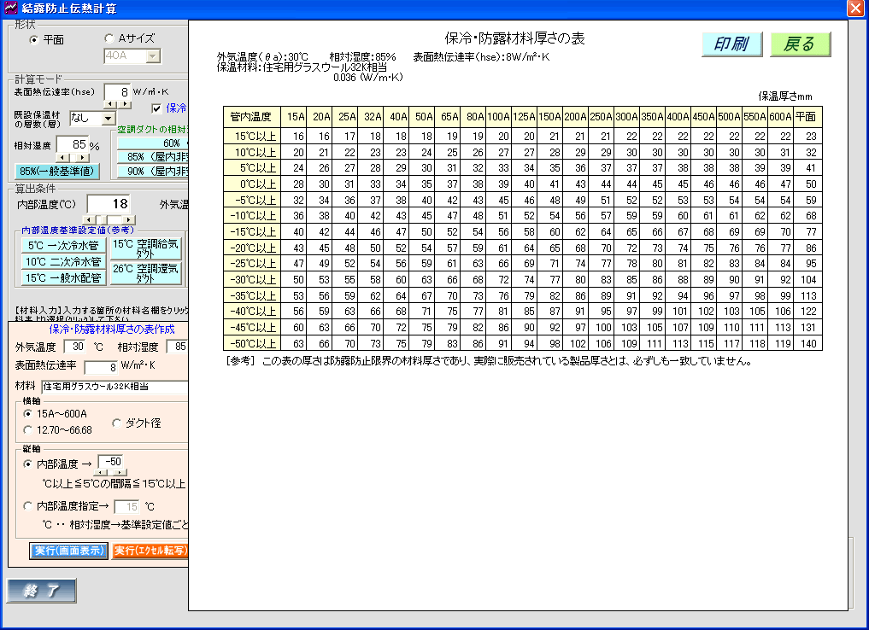Click the 終了 exit button
Viewport: 869px width, 630px height.
click(x=42, y=590)
